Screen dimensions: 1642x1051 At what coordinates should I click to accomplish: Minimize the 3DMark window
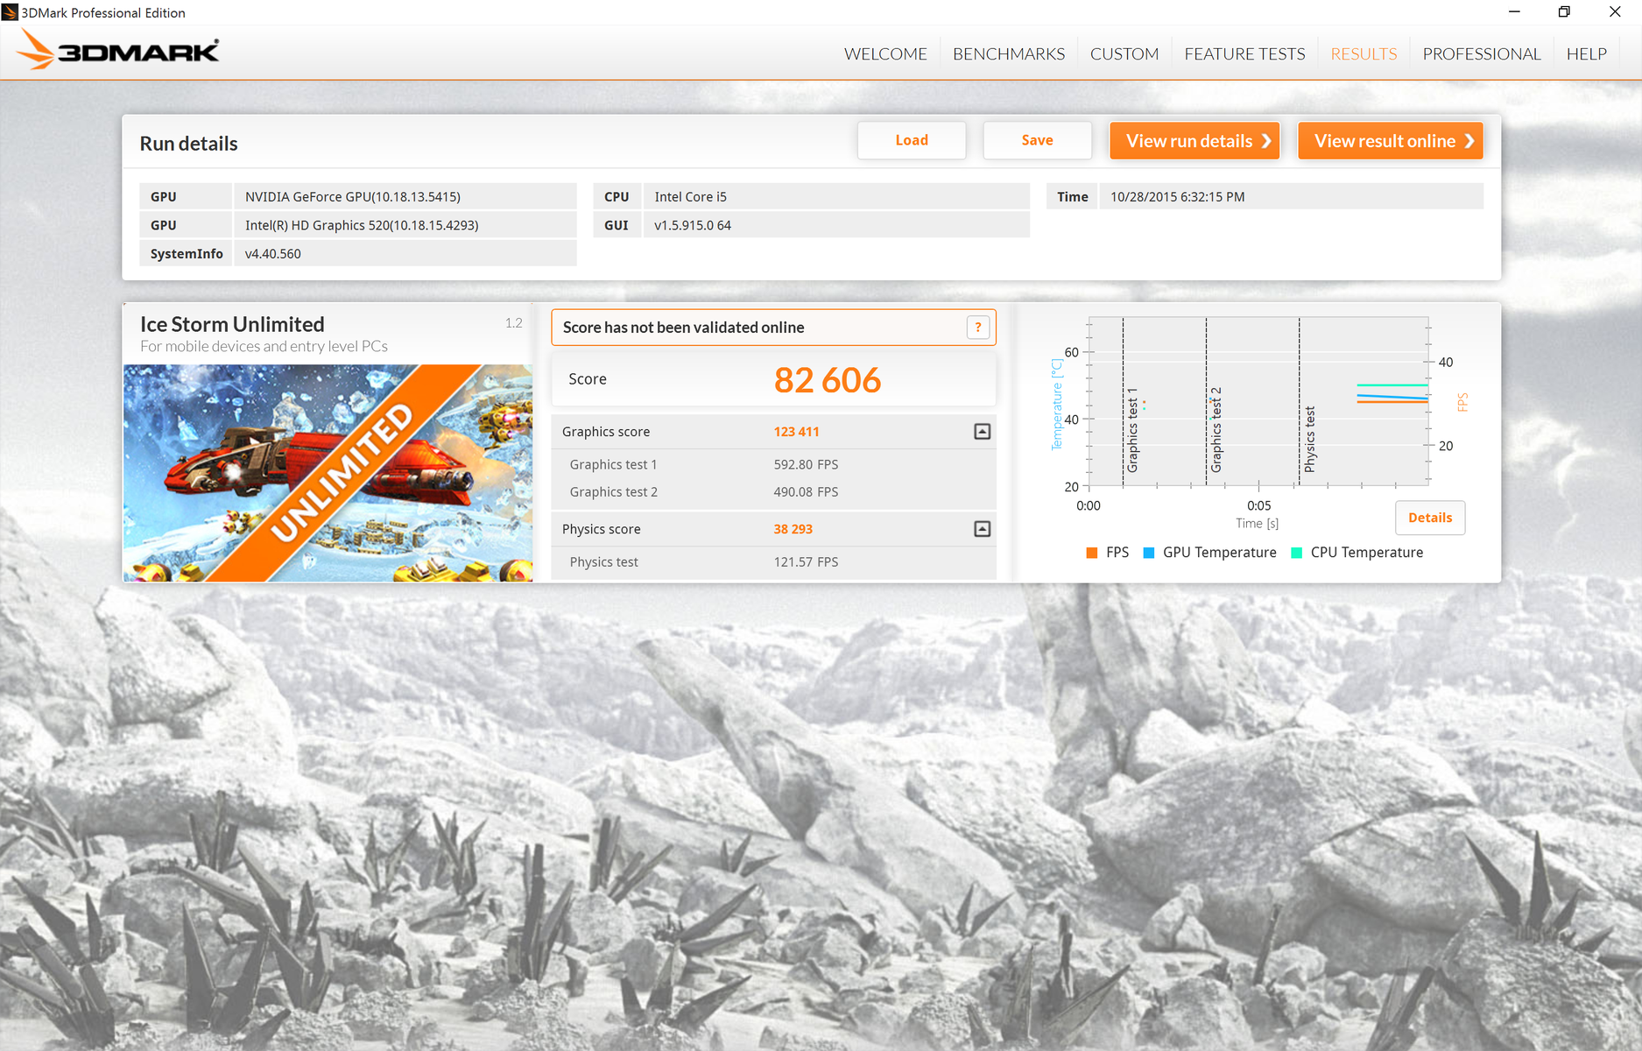point(1514,12)
